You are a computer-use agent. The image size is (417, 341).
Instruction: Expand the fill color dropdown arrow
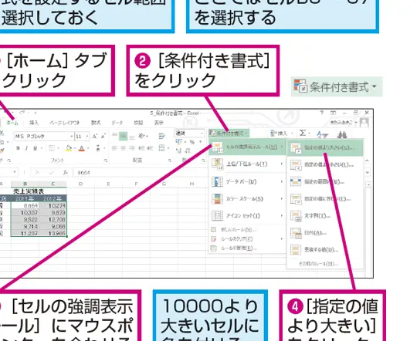coord(75,148)
